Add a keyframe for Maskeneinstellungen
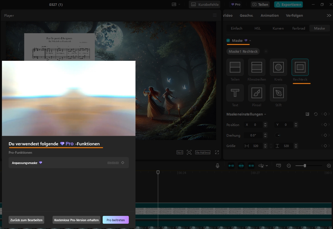333x229 pixels. tap(325, 114)
